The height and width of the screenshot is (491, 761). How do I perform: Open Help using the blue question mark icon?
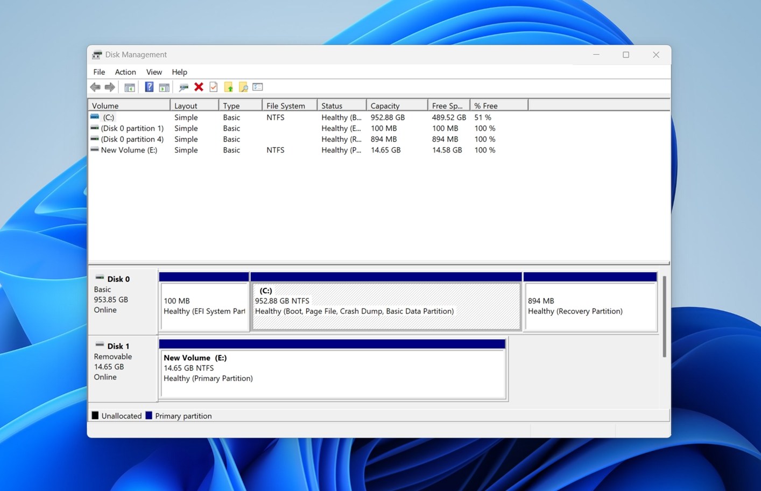click(149, 87)
